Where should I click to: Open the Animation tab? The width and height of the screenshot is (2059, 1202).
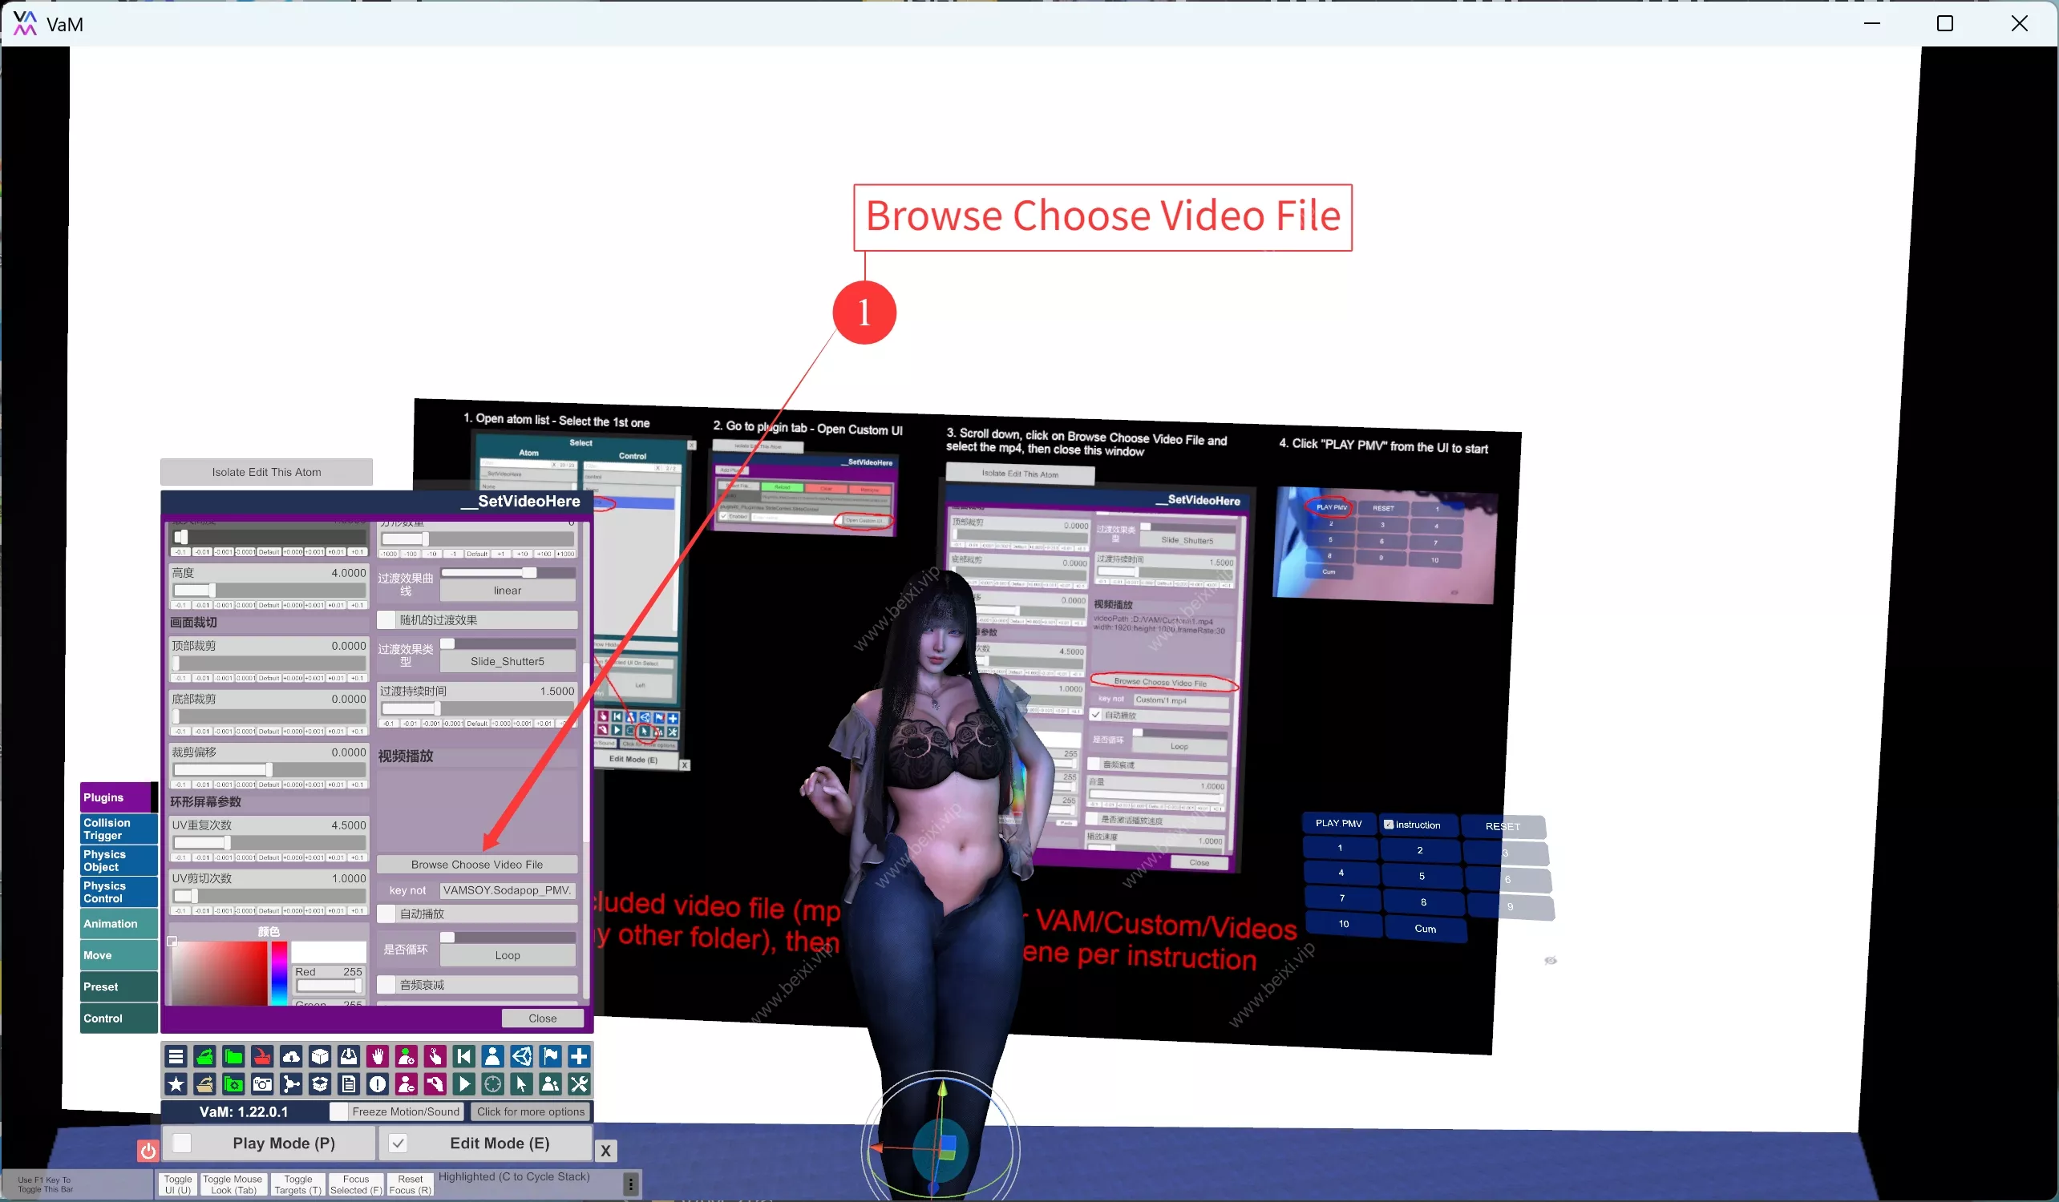tap(119, 924)
